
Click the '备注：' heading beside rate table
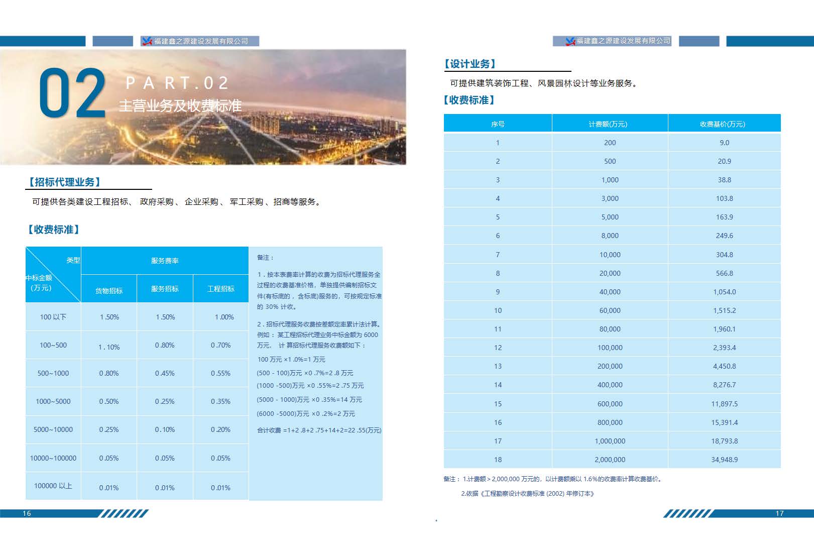(x=265, y=257)
